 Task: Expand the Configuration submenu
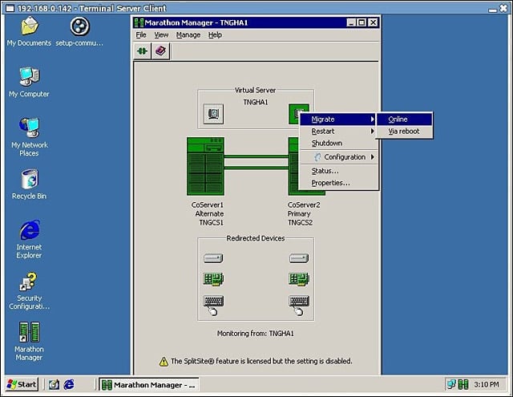click(338, 157)
